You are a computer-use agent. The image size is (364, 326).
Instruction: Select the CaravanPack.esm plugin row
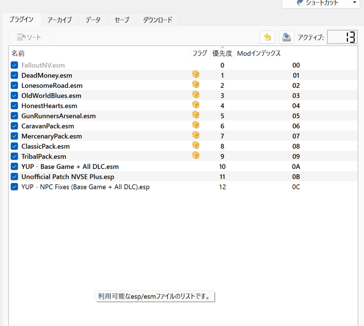[x=48, y=126]
